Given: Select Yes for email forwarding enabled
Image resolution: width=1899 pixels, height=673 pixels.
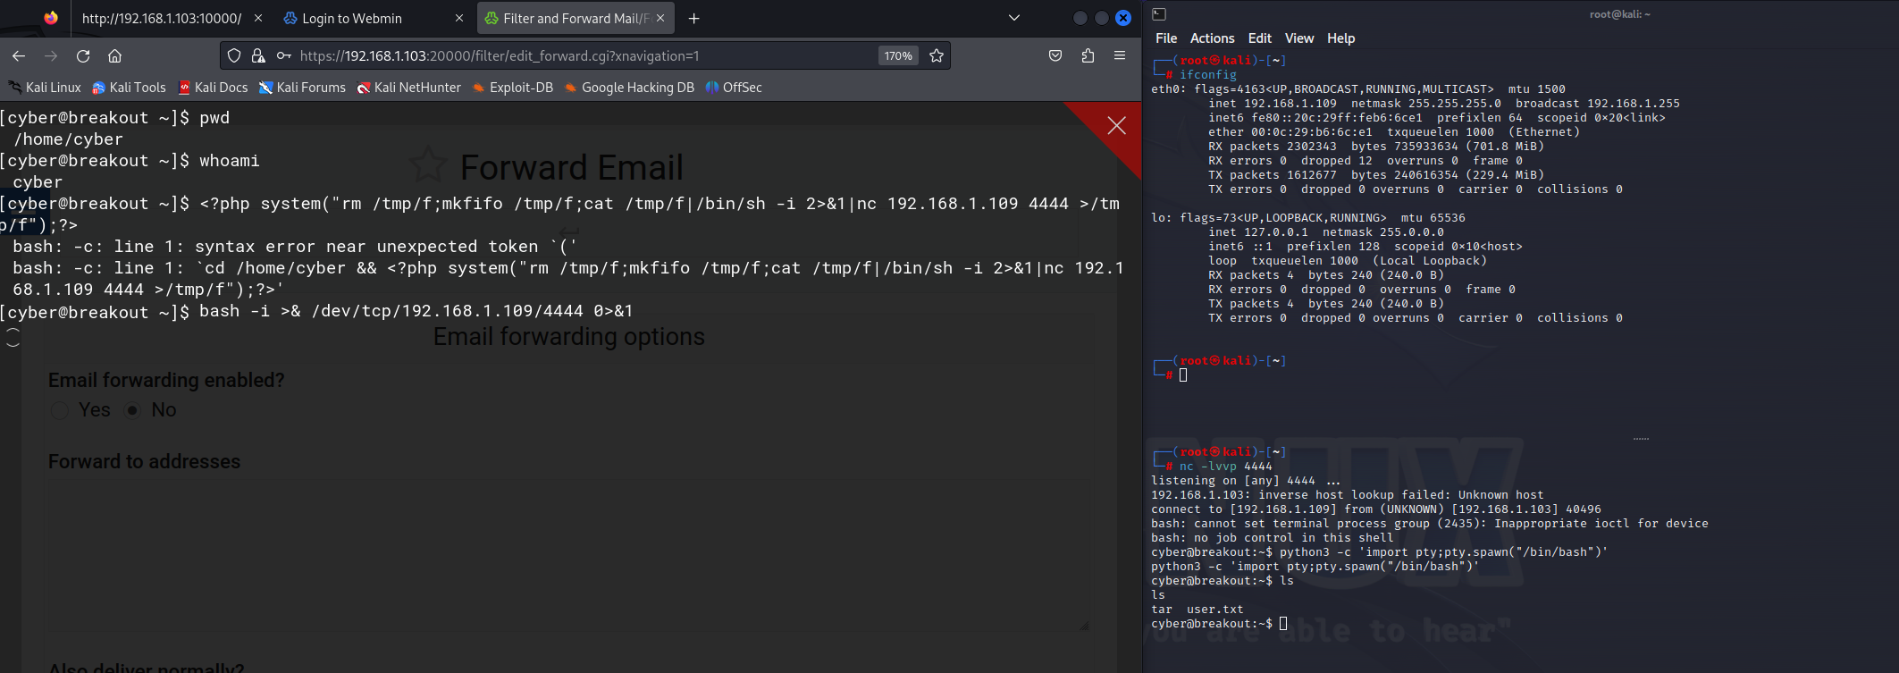Looking at the screenshot, I should (60, 410).
